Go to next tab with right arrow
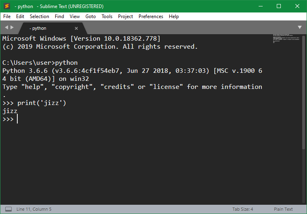 [x=12, y=27]
